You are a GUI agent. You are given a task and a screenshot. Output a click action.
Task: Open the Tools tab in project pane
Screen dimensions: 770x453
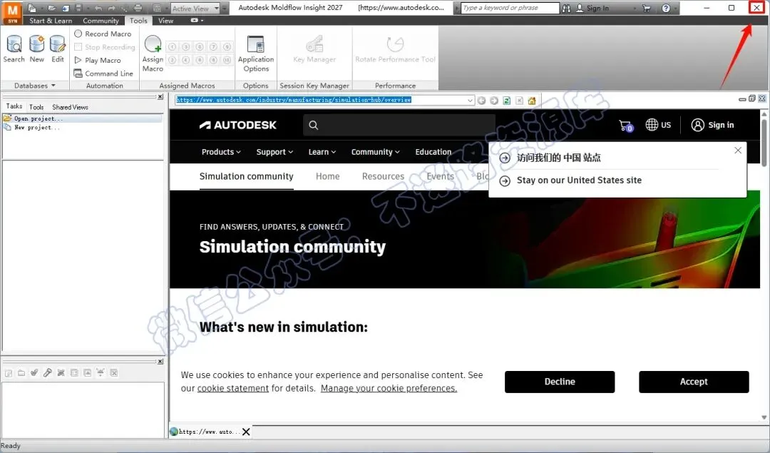tap(36, 107)
